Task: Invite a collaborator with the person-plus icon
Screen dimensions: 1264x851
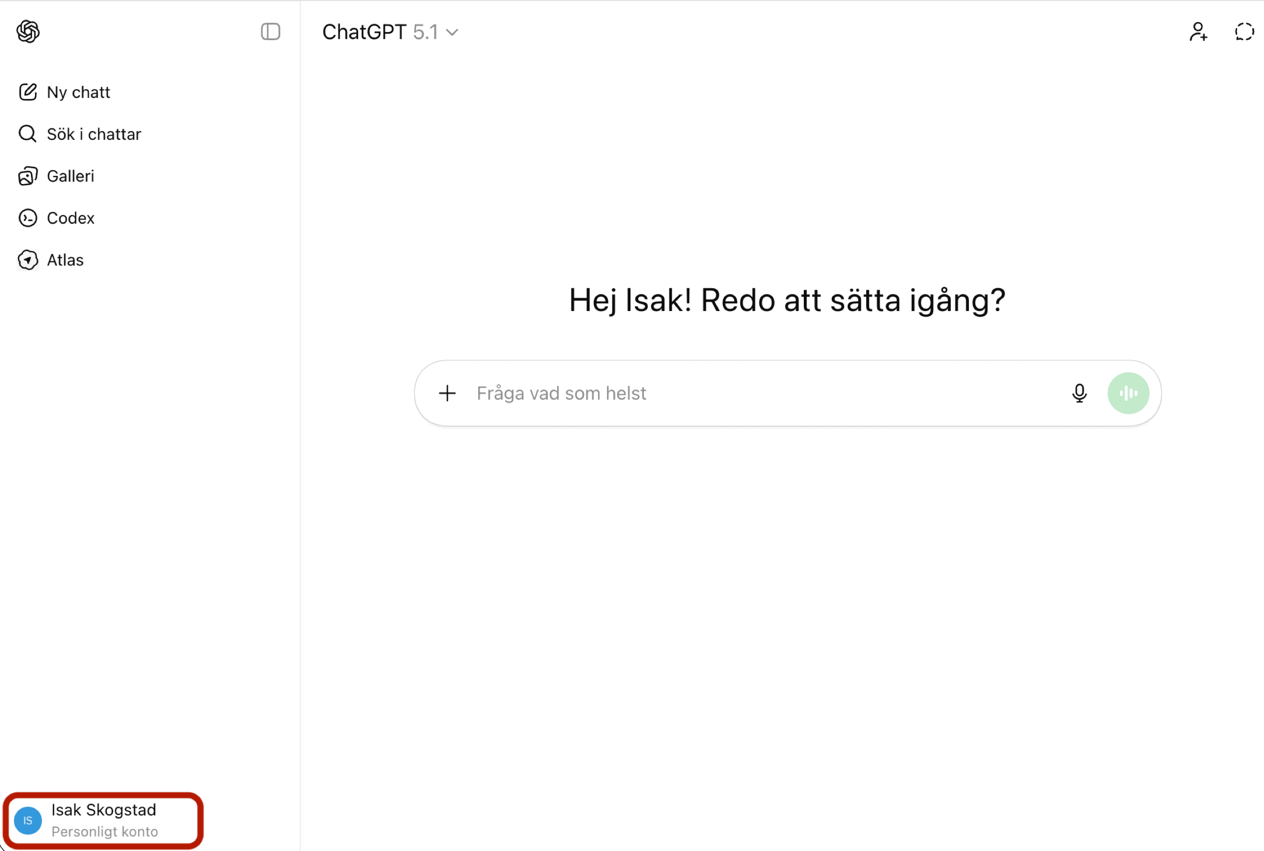Action: (1198, 32)
